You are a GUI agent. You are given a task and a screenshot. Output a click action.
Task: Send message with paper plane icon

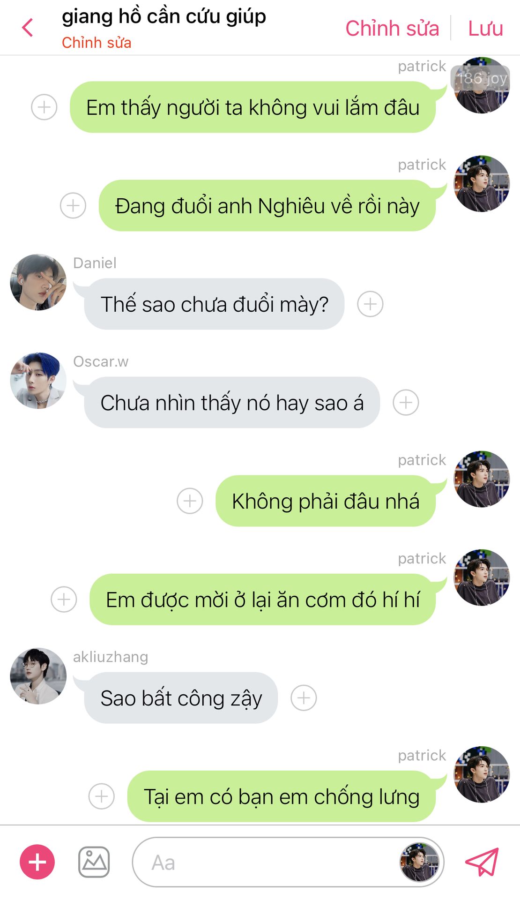[482, 862]
